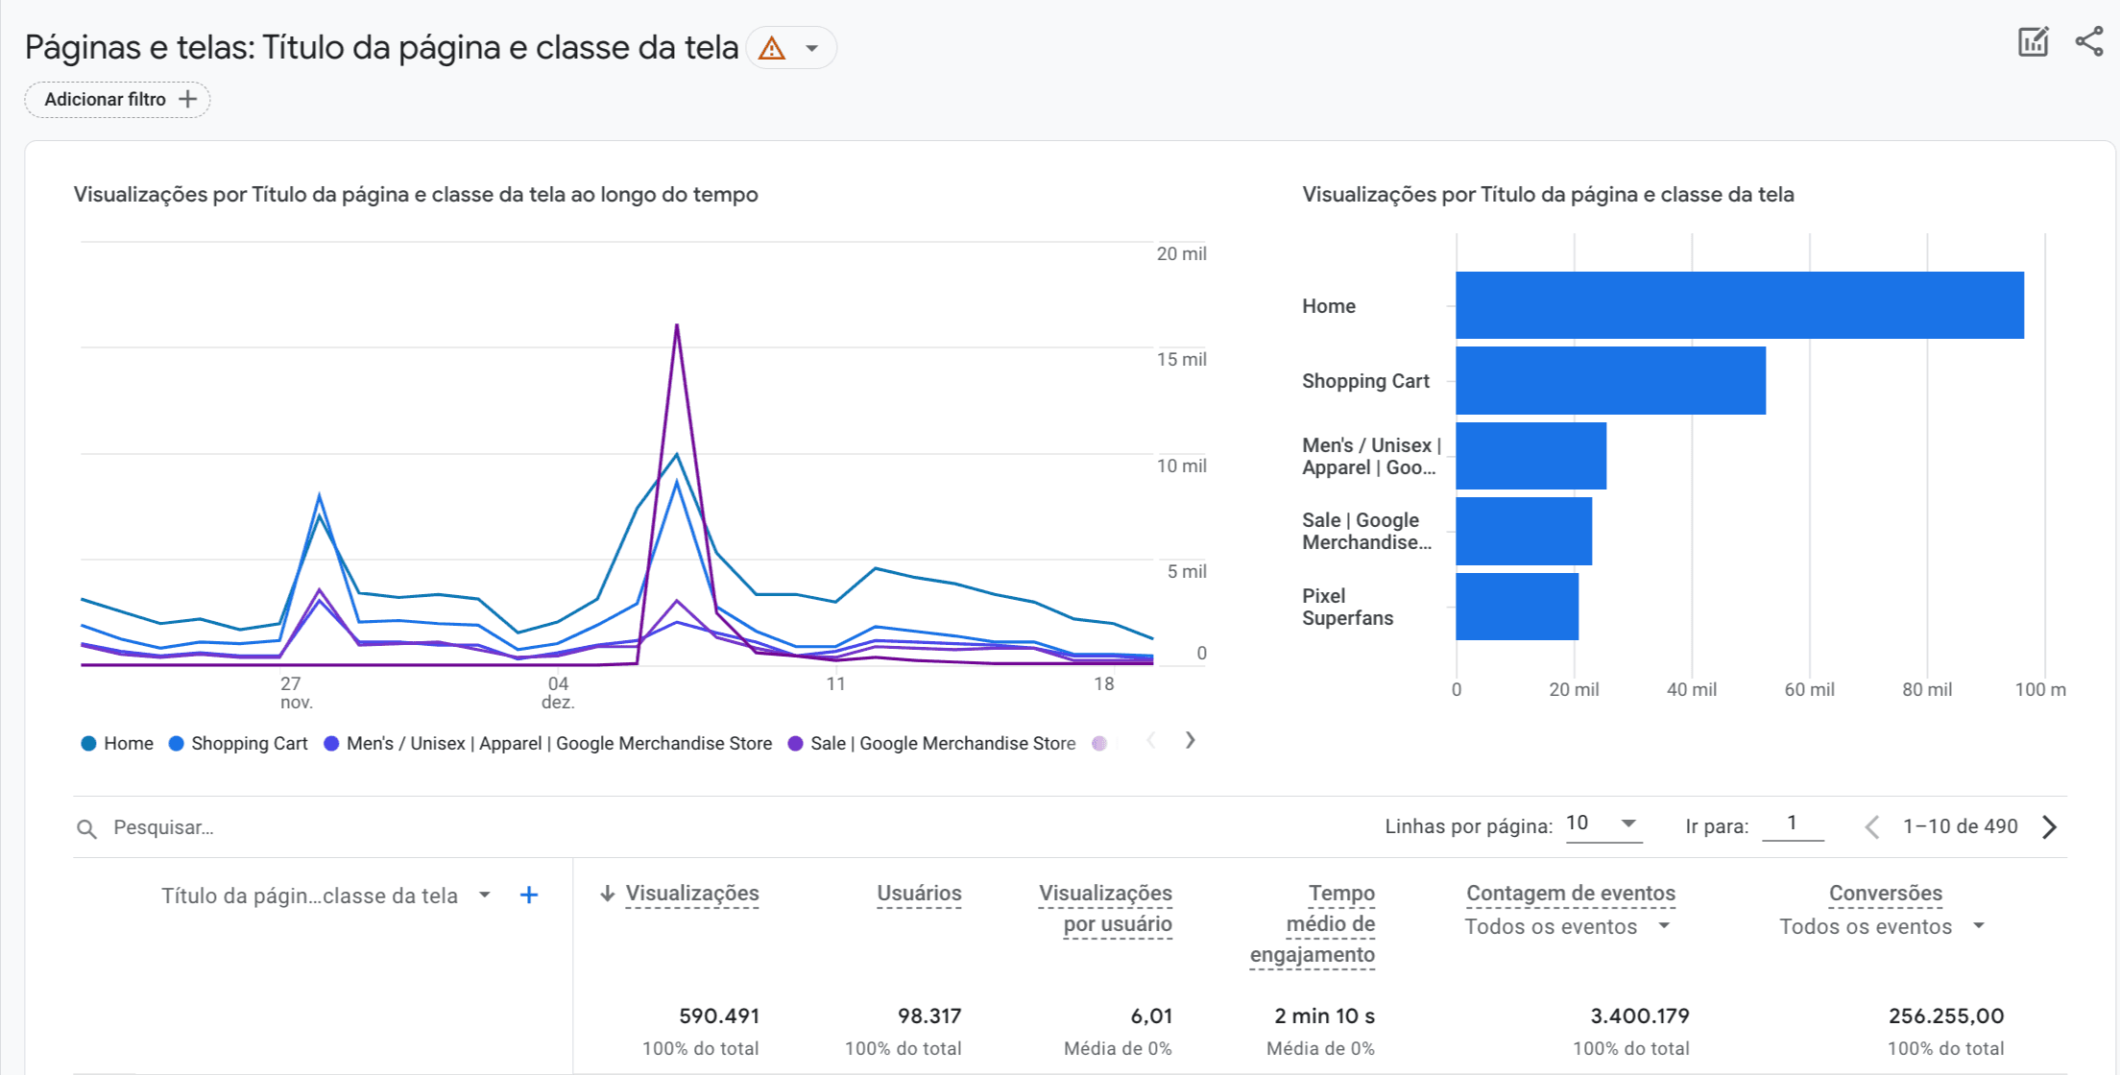Screen dimensions: 2120x1075
Task: Sort the table by Usuários
Action: tap(918, 893)
